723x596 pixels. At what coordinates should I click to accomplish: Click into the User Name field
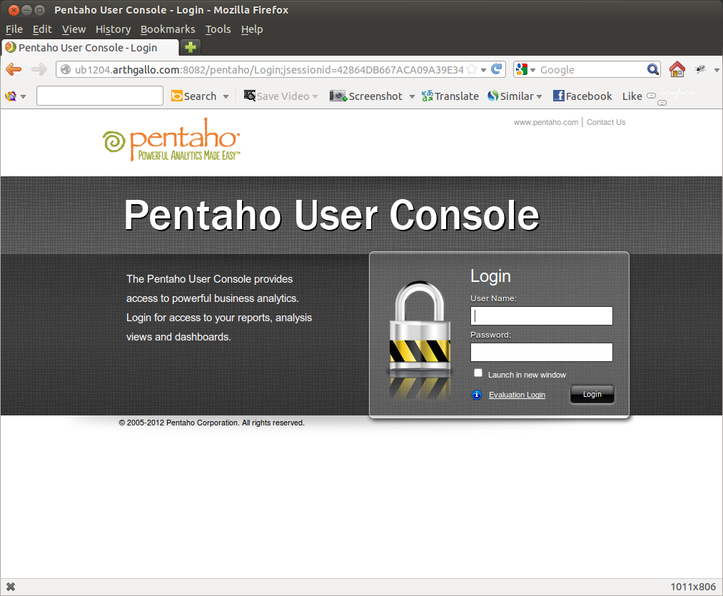tap(541, 316)
